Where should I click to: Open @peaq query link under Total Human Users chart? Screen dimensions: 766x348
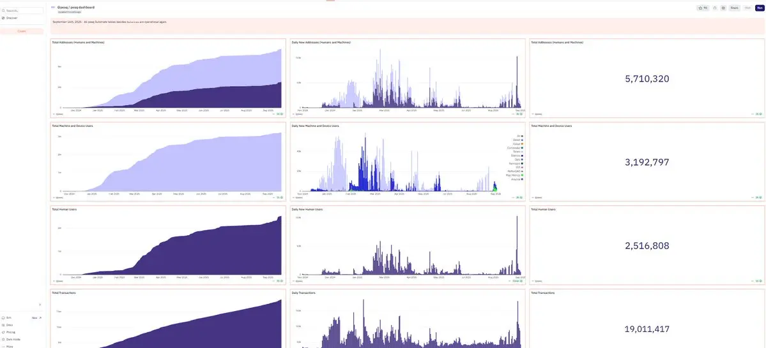point(60,280)
